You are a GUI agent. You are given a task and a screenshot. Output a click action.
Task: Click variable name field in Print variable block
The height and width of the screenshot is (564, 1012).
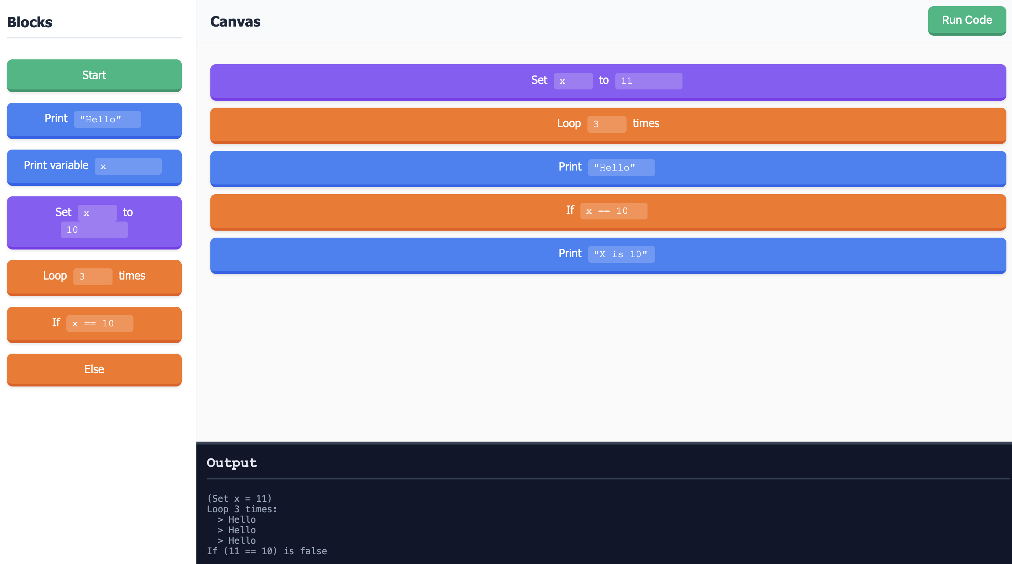(128, 166)
